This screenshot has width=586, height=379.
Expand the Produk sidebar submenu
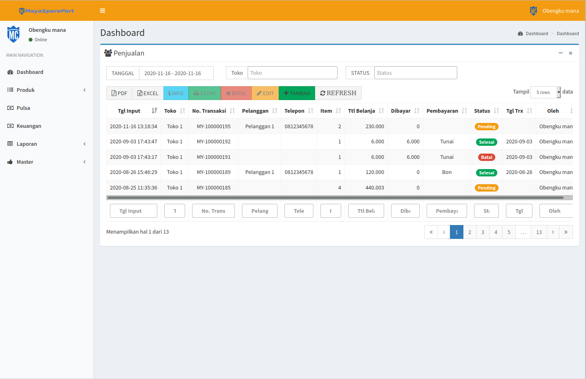(x=47, y=90)
